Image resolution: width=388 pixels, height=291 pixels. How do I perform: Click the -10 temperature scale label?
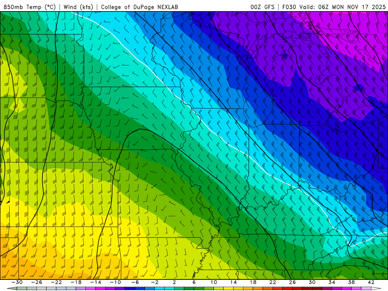coord(115,282)
